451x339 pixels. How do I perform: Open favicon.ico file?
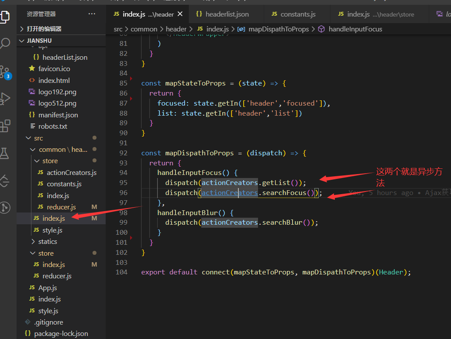point(61,69)
